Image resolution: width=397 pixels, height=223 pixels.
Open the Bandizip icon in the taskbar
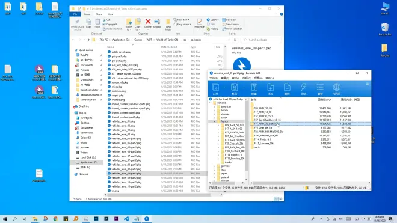pyautogui.click(x=147, y=219)
